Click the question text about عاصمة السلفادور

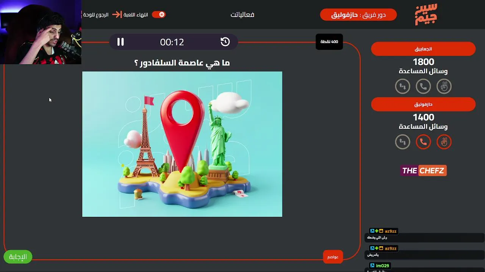(182, 63)
